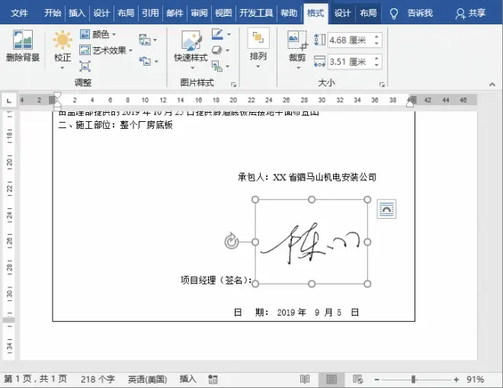The image size is (503, 388).
Task: Open the Help (帮助) tab
Action: [289, 13]
